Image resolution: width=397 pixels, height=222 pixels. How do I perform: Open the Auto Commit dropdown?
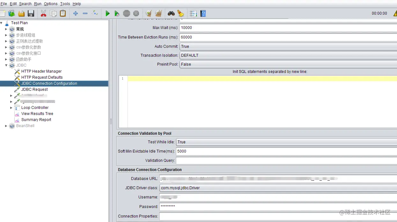tap(288, 47)
